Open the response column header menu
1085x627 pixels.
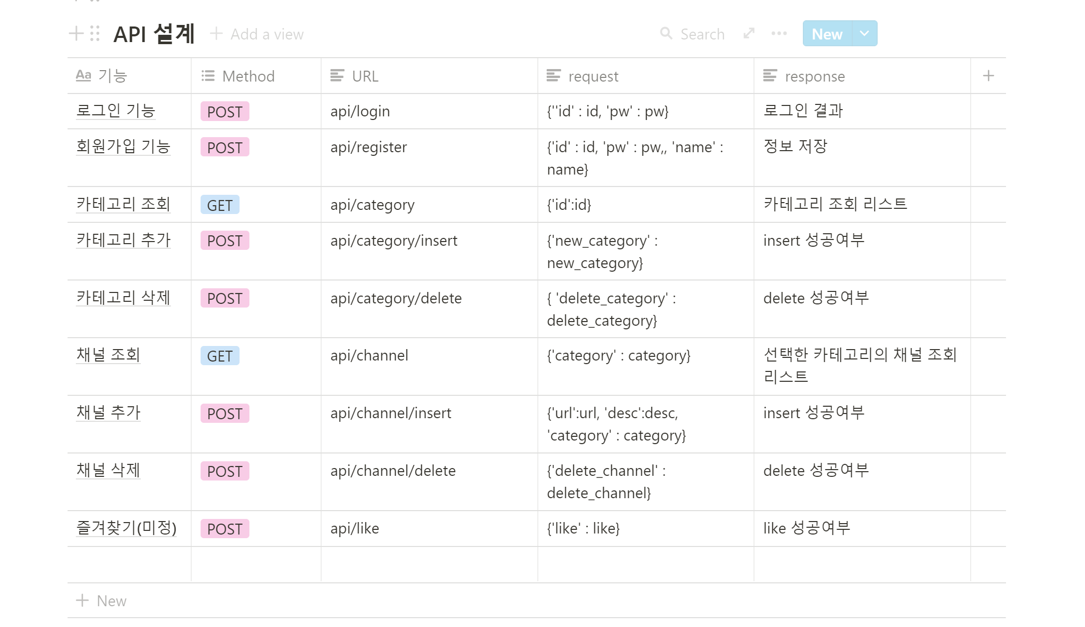coord(814,76)
